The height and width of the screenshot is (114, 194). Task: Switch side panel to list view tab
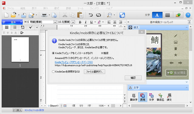tap(15, 27)
